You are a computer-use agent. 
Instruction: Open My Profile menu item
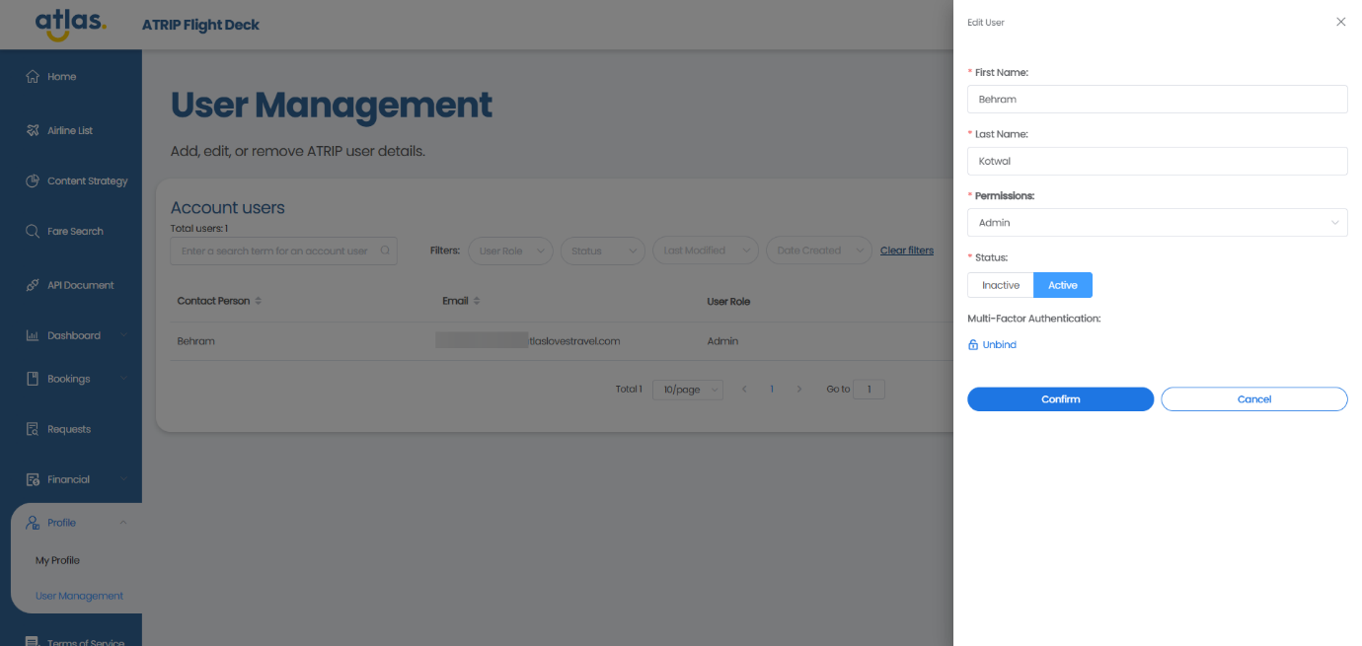[57, 560]
